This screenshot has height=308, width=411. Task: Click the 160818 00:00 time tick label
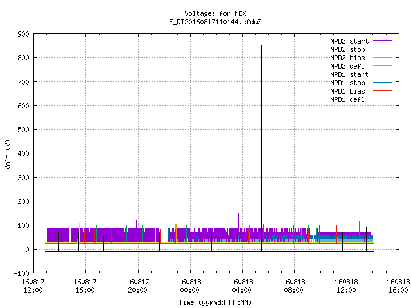(189, 286)
